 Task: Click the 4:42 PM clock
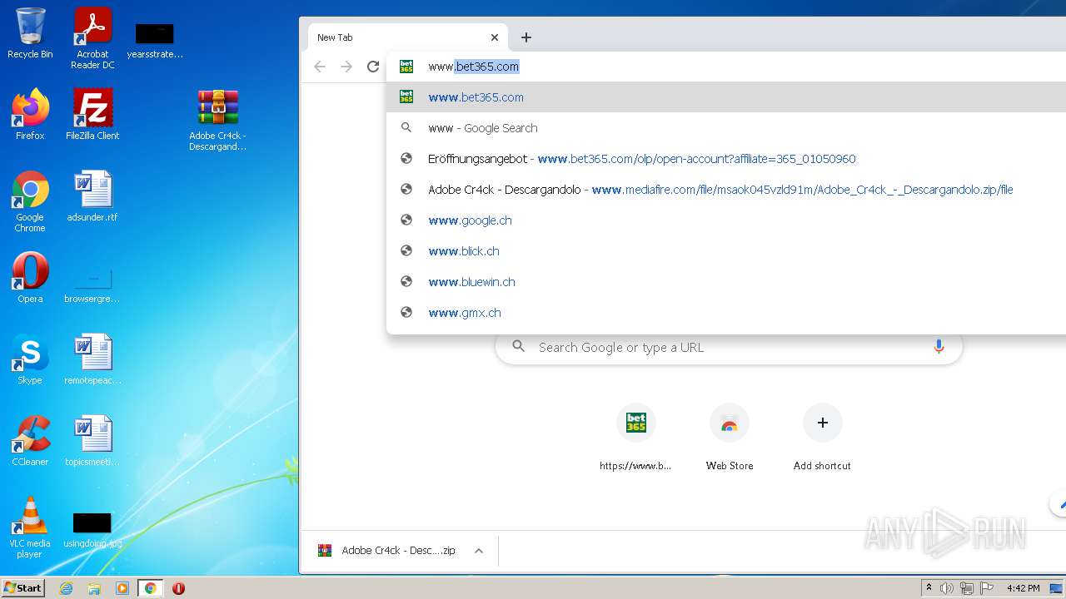pos(1023,588)
